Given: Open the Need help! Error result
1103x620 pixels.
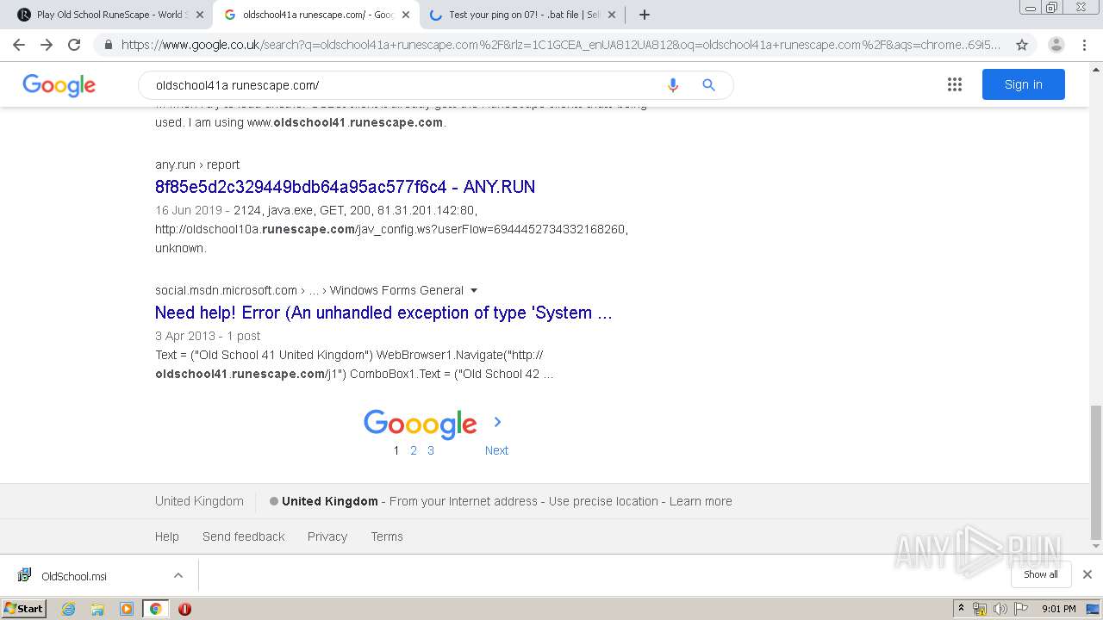Looking at the screenshot, I should (x=383, y=313).
